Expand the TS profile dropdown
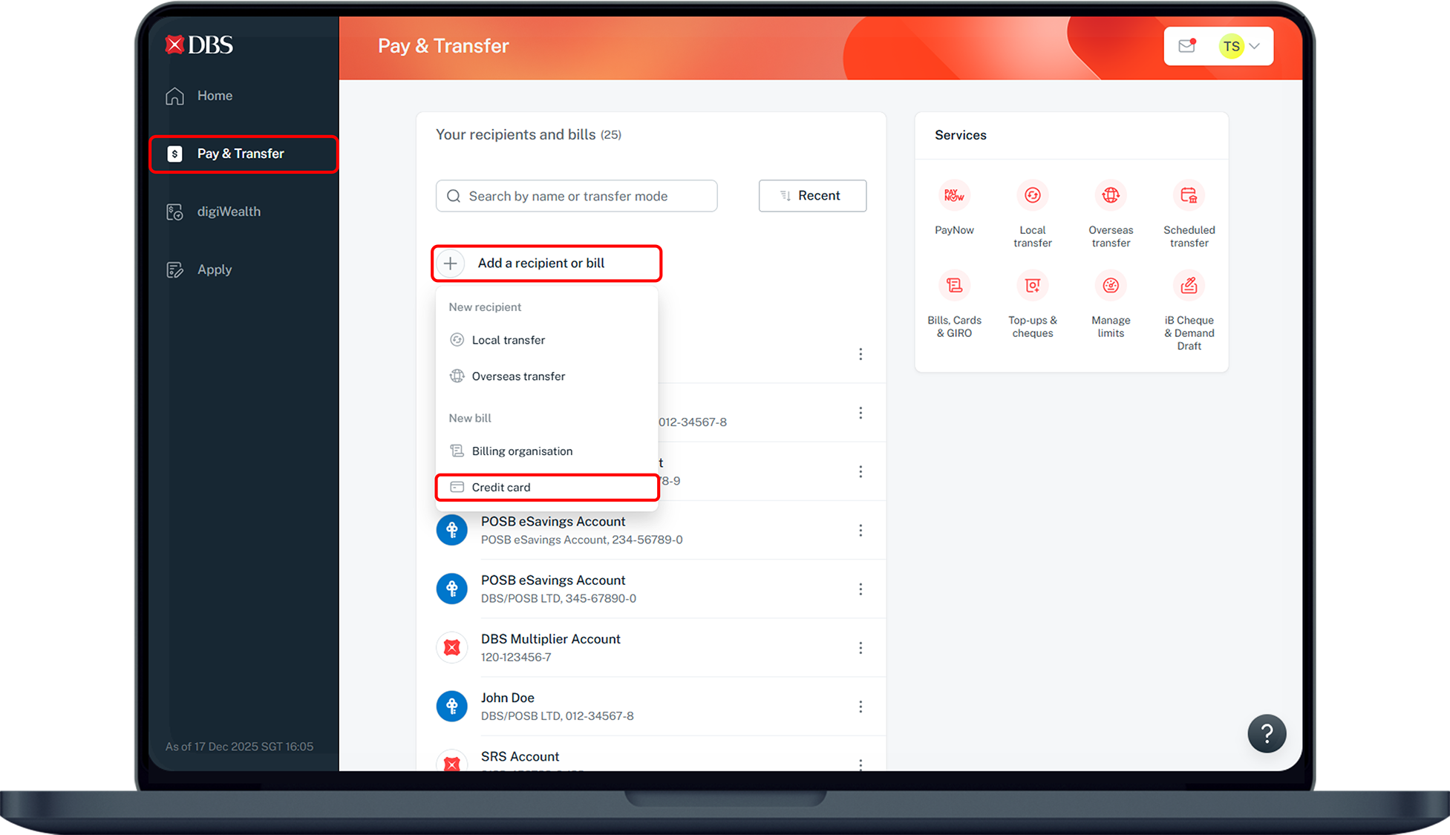The height and width of the screenshot is (835, 1450). 1241,46
